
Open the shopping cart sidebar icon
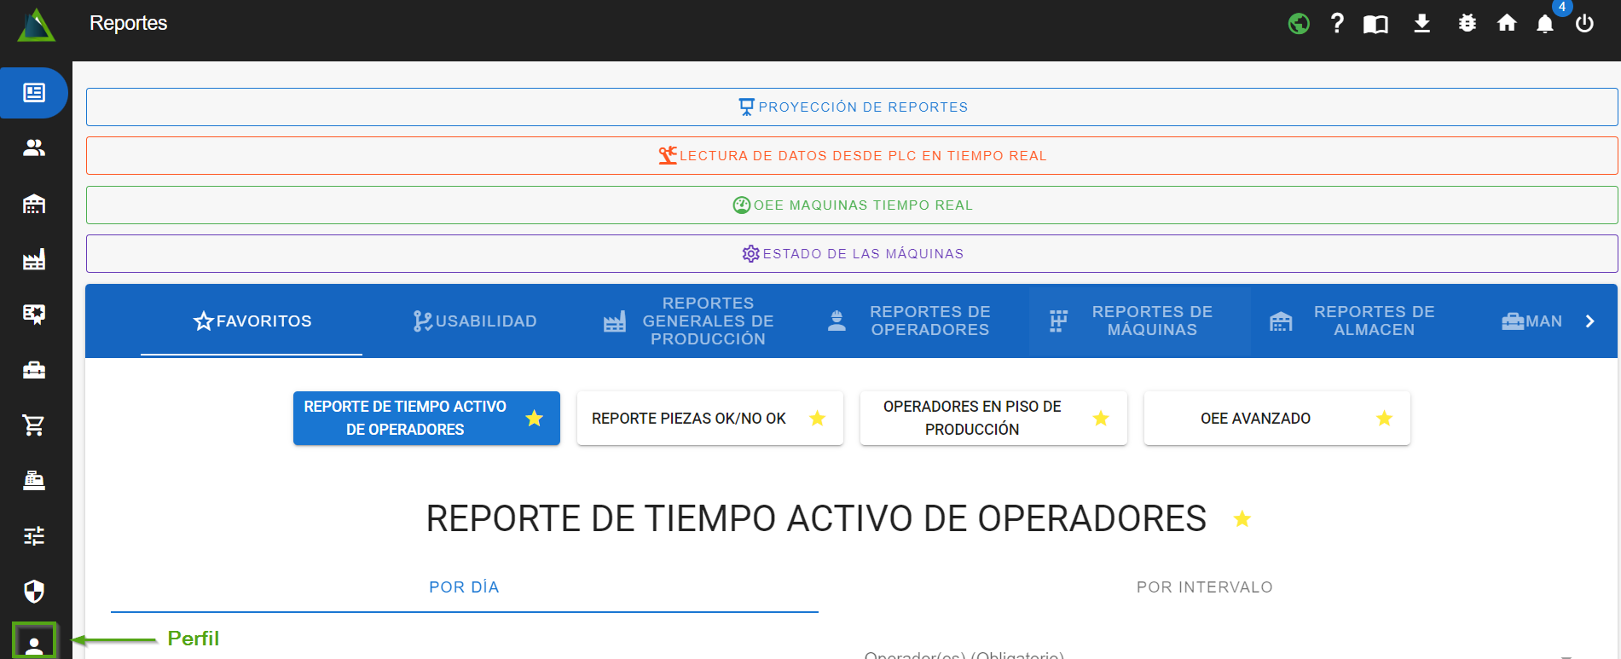34,425
